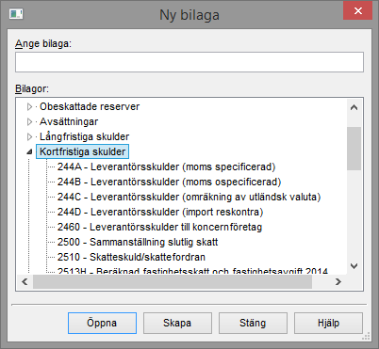The width and height of the screenshot is (379, 349).
Task: Click the vertical scrollbar thumb
Action: [x=354, y=149]
